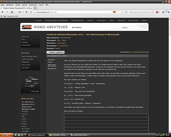The image size is (171, 137).
Task: Open the Windows Start button
Action: [x=6, y=135]
